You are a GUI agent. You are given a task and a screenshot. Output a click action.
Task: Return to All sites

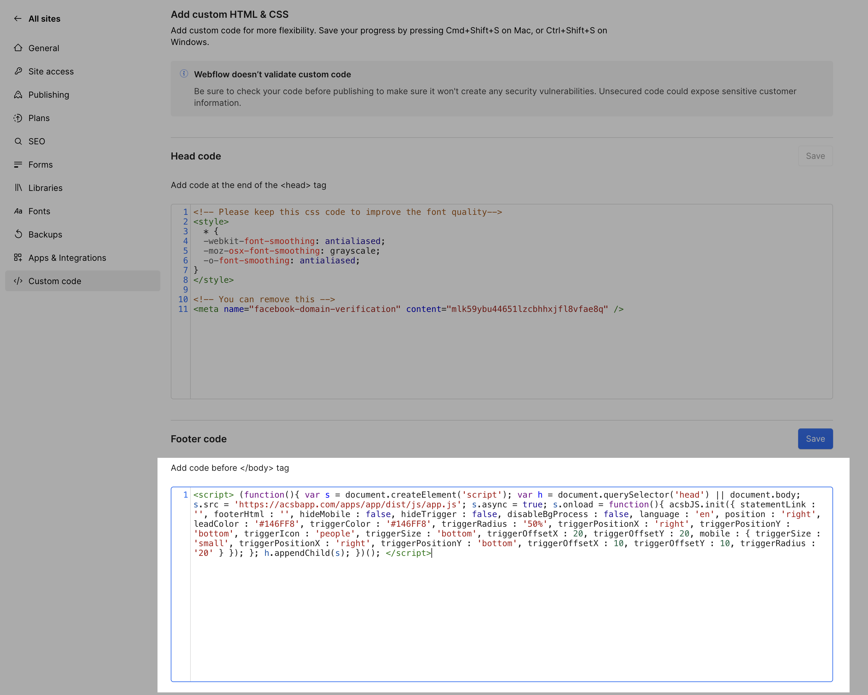pos(44,18)
